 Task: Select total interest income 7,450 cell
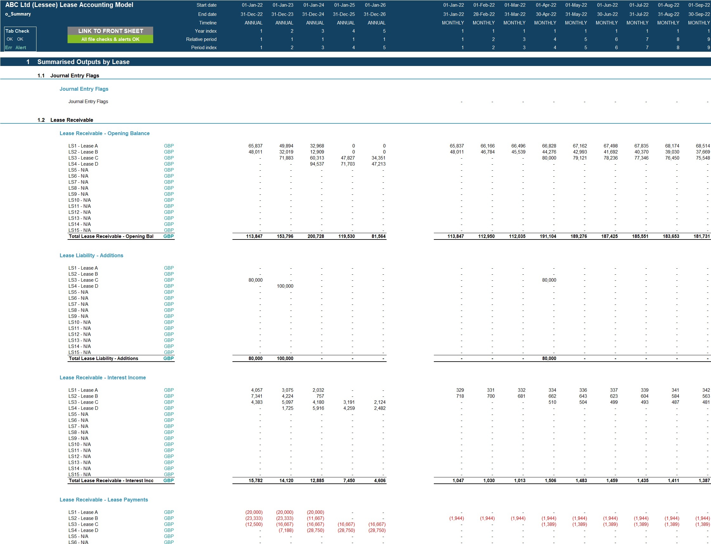[349, 480]
